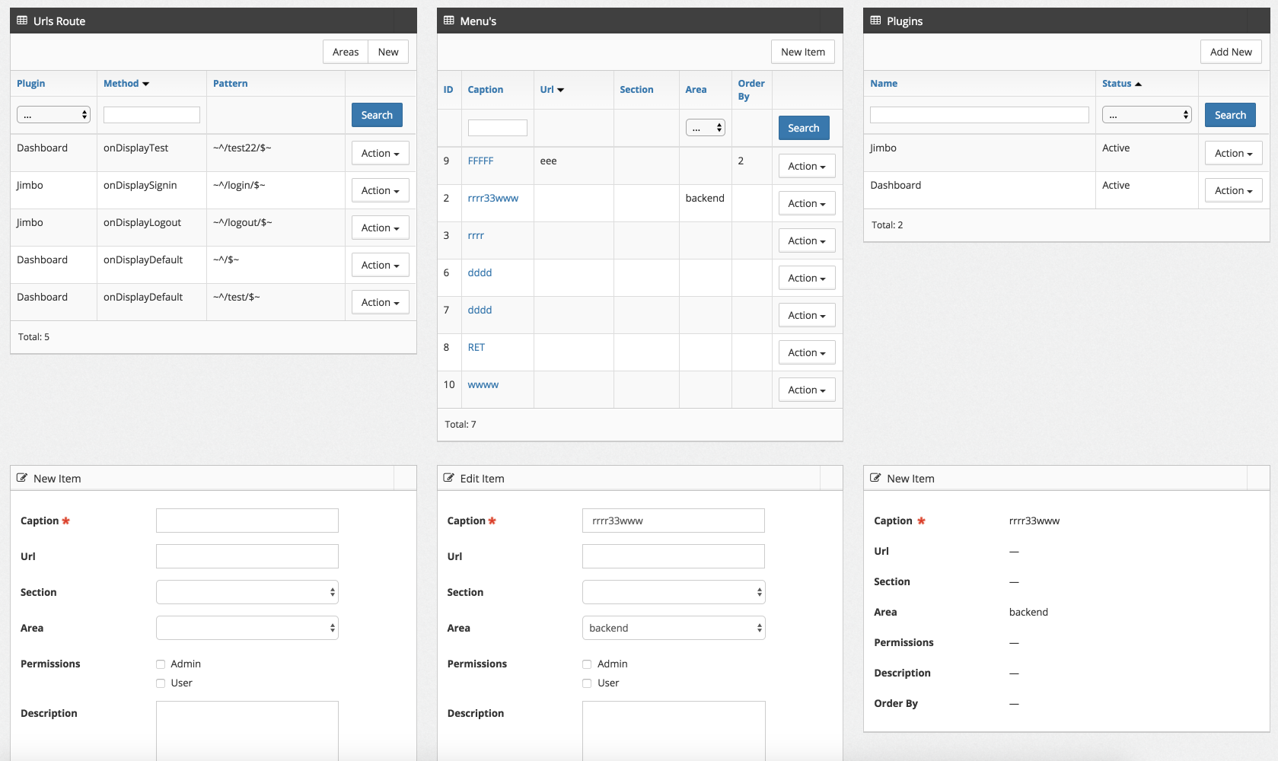Open the Area dropdown showing backend

click(x=673, y=627)
